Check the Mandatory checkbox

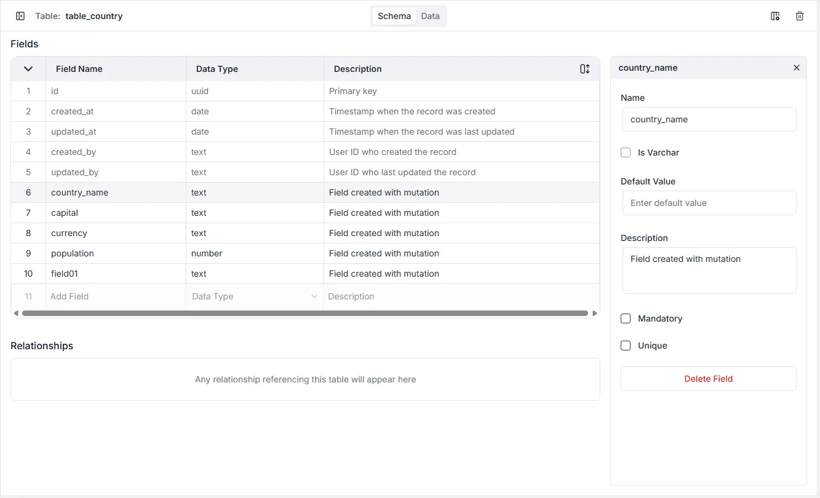click(626, 318)
